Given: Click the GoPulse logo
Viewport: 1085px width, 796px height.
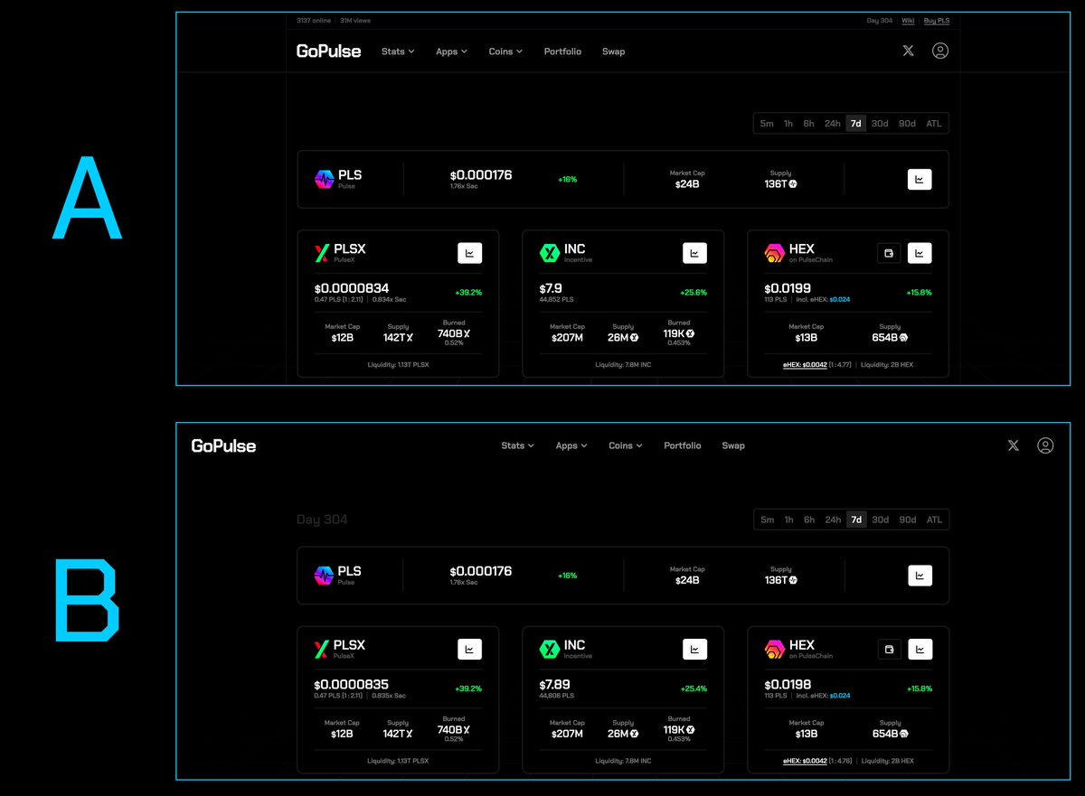Looking at the screenshot, I should click(x=329, y=52).
